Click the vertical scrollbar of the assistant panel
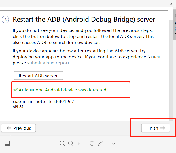This screenshot has height=153, width=176. click(x=170, y=58)
